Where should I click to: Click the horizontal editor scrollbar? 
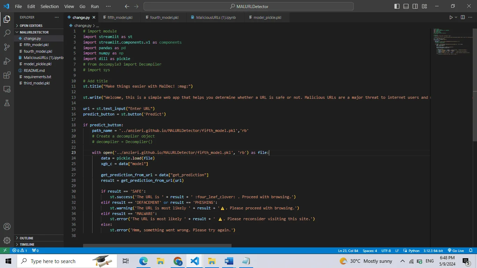coord(157,246)
